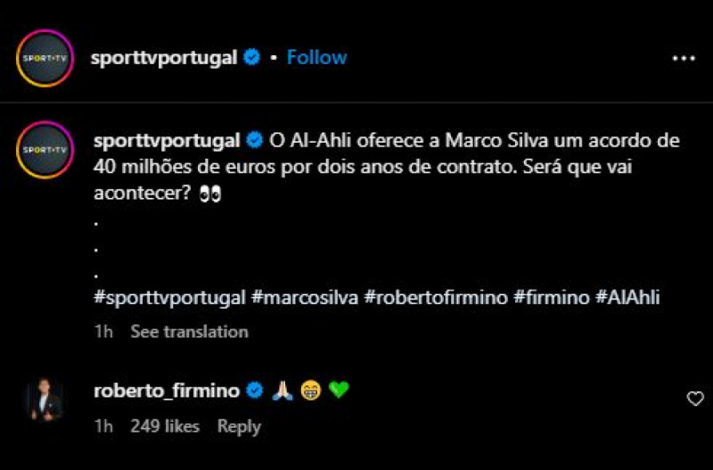Click the verified badge in the post header

[252, 58]
